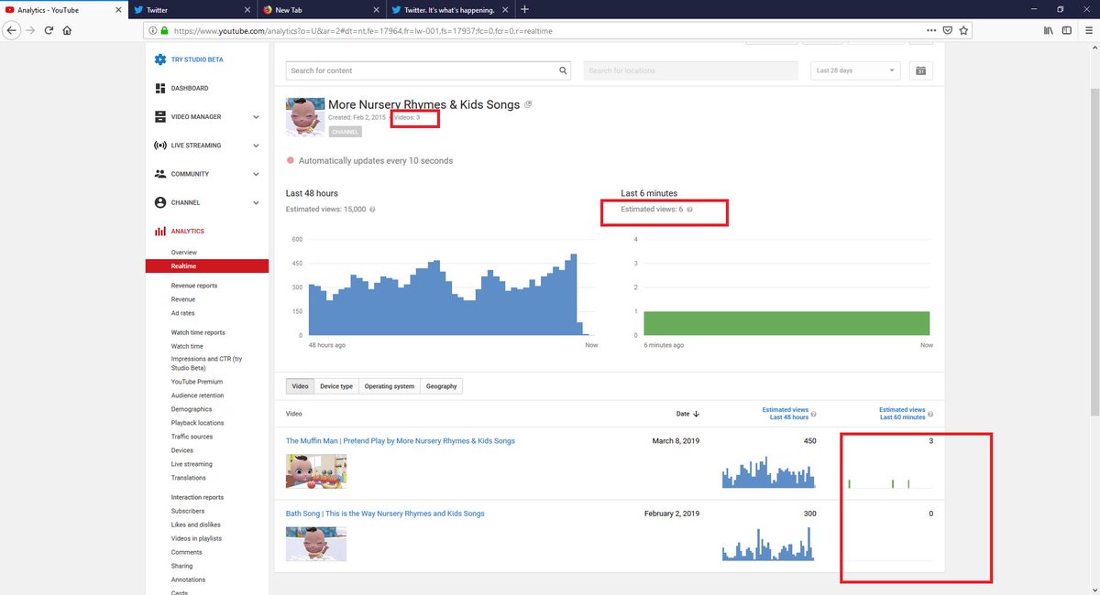Click the Try Studio Beta gear icon
1100x595 pixels.
click(160, 59)
